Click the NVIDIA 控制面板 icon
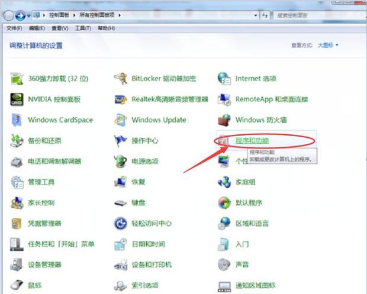The height and width of the screenshot is (294, 367). coord(17,99)
